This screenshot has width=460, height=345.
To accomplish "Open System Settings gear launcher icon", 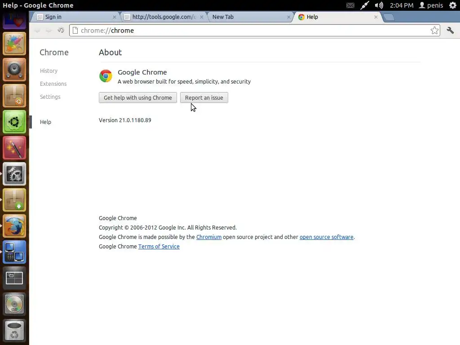I will 14,174.
